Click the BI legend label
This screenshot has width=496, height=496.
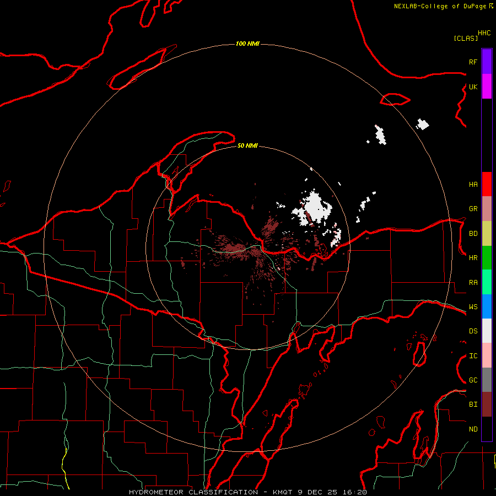click(x=473, y=405)
